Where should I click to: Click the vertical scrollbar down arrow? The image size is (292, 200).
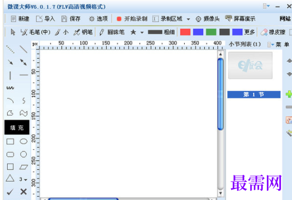click(220, 193)
